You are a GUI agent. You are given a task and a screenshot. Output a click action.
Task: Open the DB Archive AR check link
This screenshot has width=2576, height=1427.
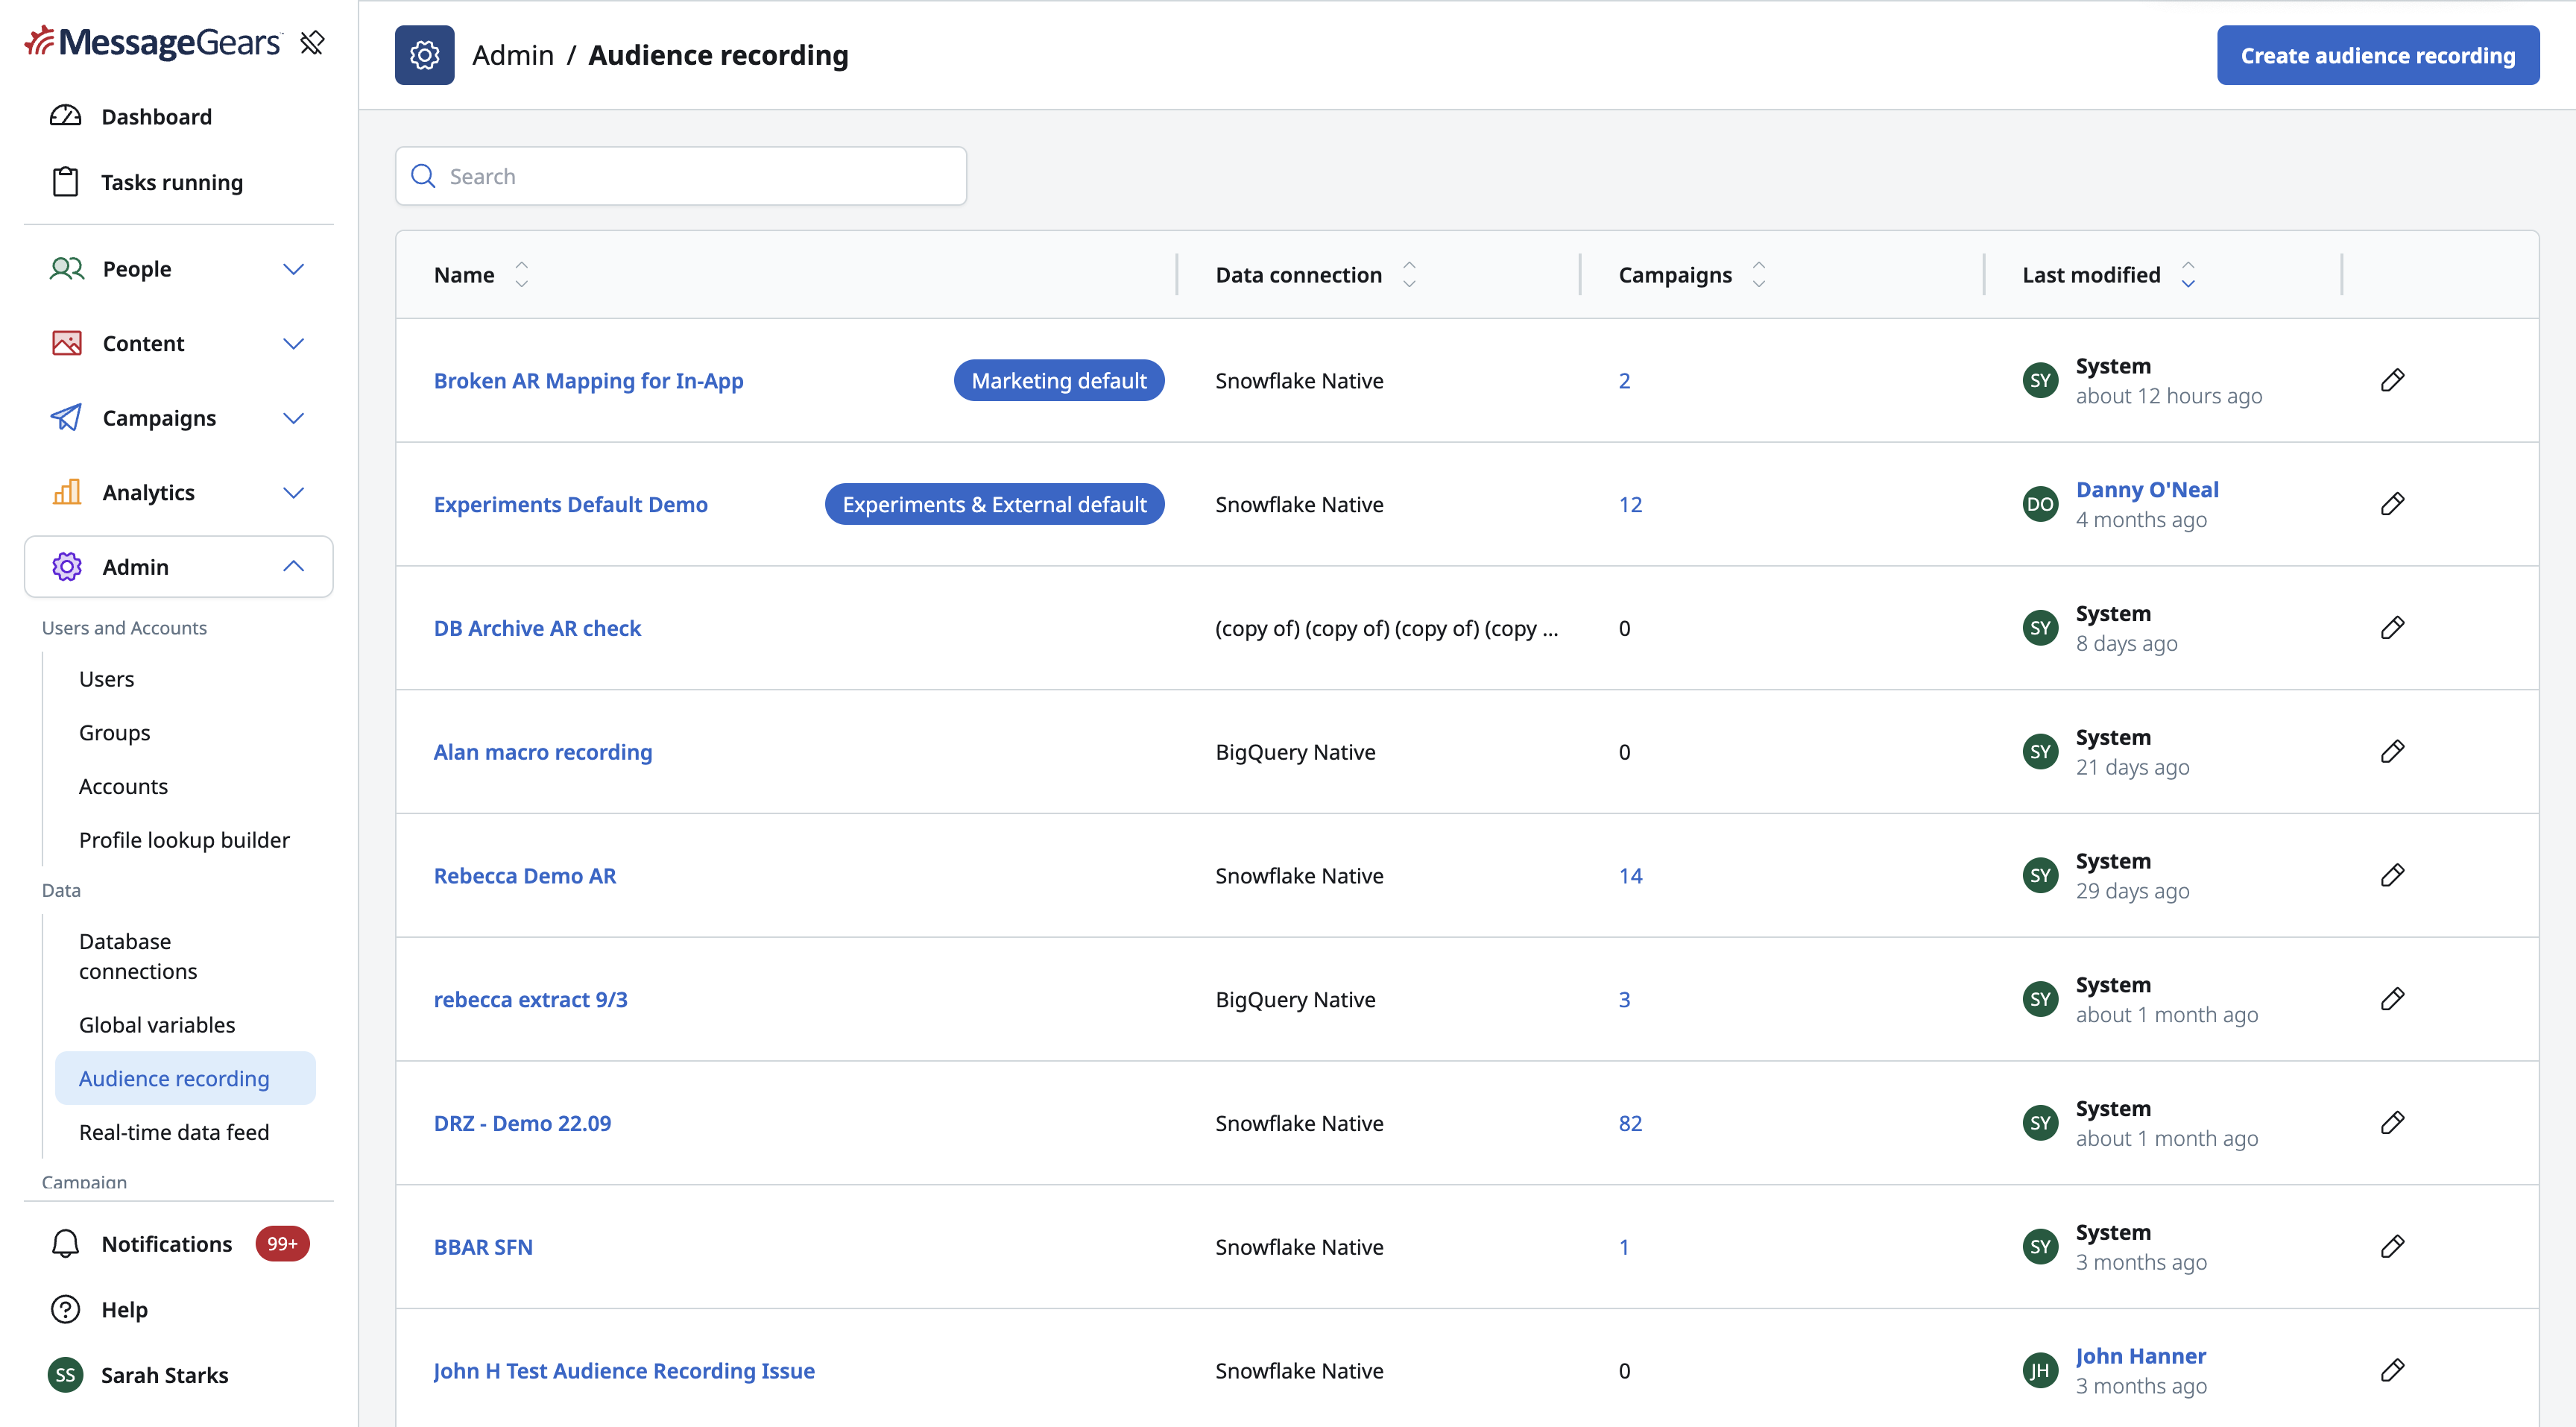click(537, 628)
